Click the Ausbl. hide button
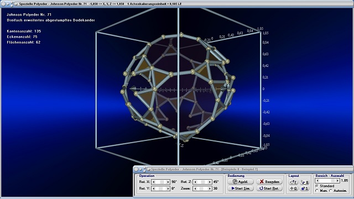Image resolution: width=354 pixels, height=199 pixels. click(241, 182)
